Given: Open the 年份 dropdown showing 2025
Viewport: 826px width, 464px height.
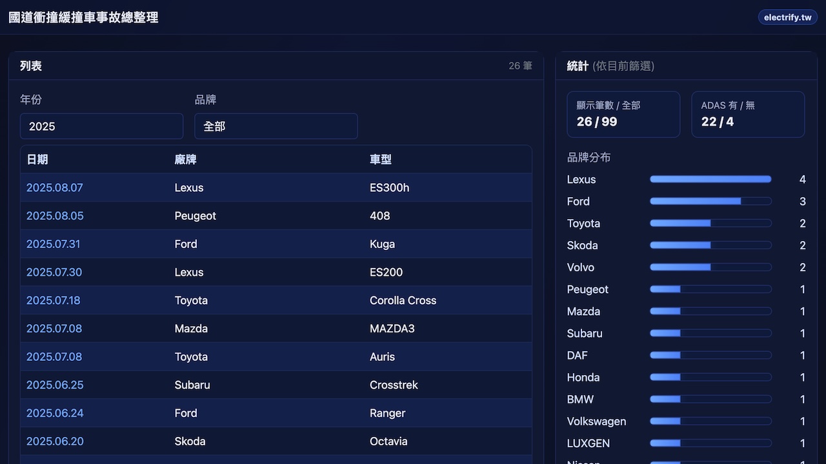Looking at the screenshot, I should tap(101, 126).
